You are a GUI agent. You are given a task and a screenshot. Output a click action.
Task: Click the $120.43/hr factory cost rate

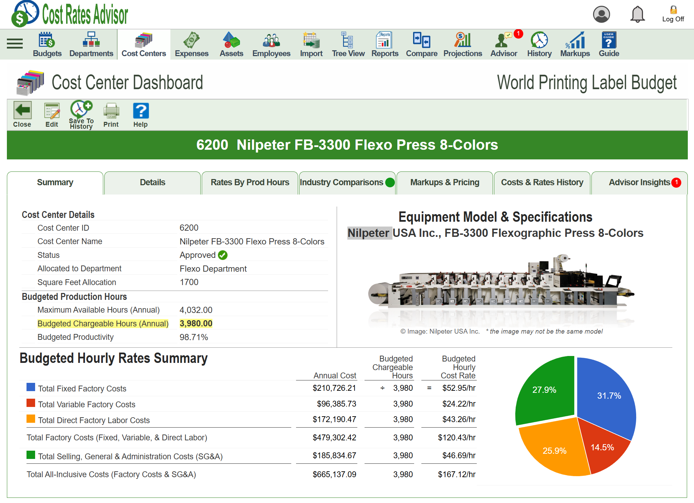tap(456, 438)
